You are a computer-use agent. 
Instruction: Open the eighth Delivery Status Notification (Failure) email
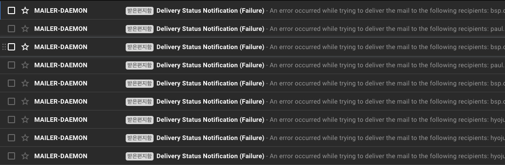210,138
